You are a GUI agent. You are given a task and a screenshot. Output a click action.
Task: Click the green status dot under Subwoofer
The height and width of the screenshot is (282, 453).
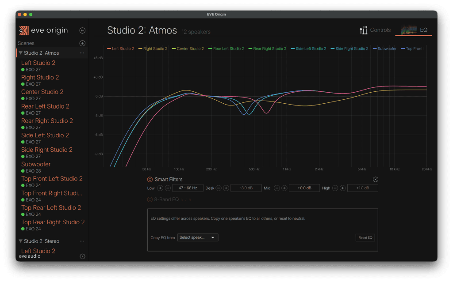[23, 171]
